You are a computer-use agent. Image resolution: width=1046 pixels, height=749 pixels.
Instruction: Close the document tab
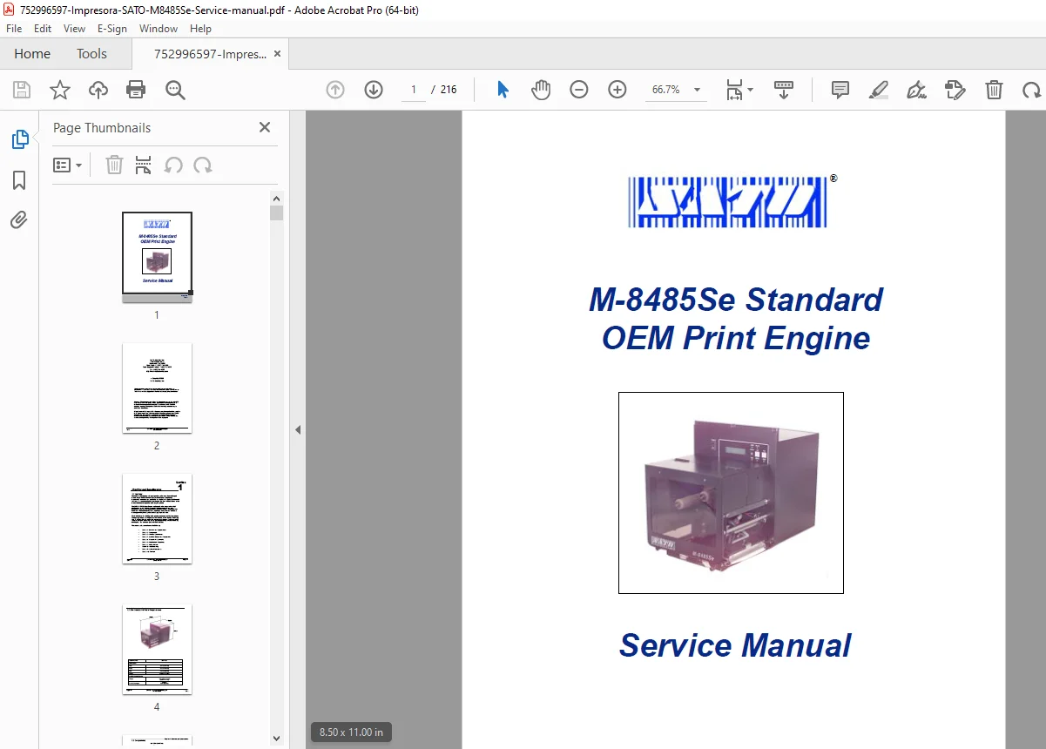tap(278, 54)
